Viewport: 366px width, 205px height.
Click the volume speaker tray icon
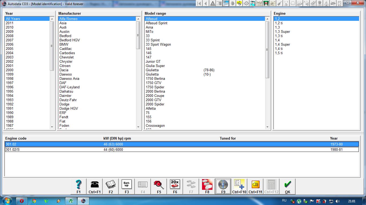(x=338, y=201)
